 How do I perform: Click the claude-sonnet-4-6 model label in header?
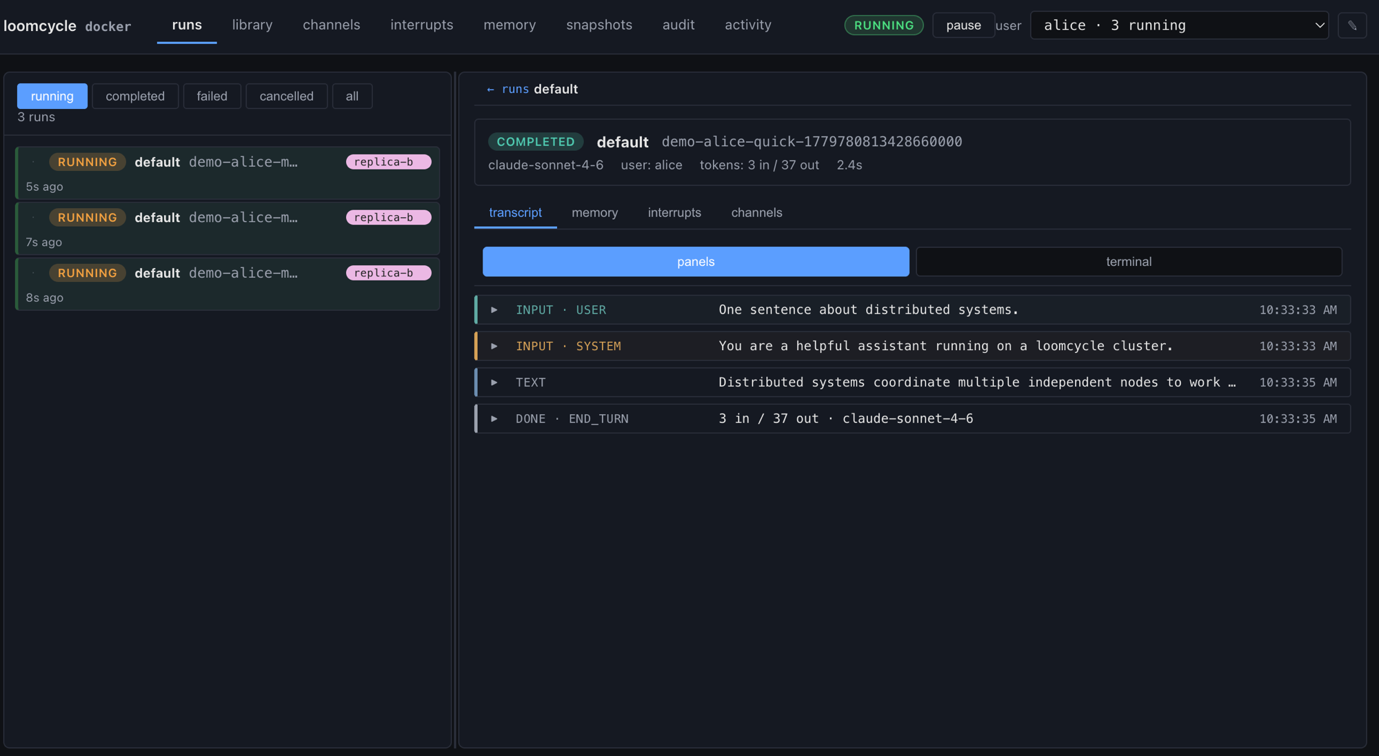(545, 165)
